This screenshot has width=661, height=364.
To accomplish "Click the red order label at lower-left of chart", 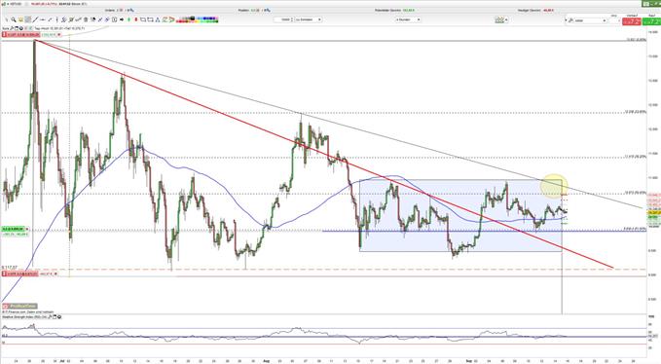I will (x=19, y=273).
